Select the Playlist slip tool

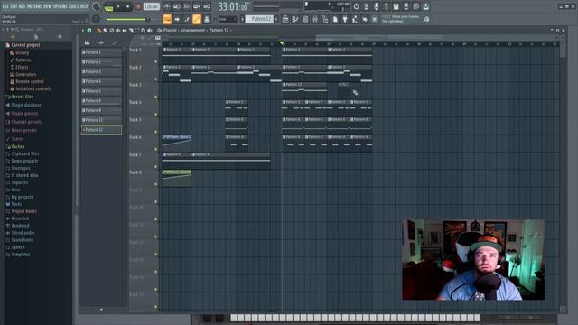[125, 31]
